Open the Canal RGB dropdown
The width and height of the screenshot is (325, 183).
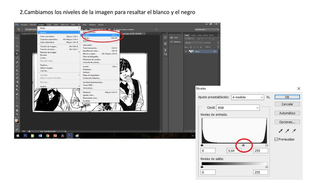pyautogui.click(x=238, y=108)
